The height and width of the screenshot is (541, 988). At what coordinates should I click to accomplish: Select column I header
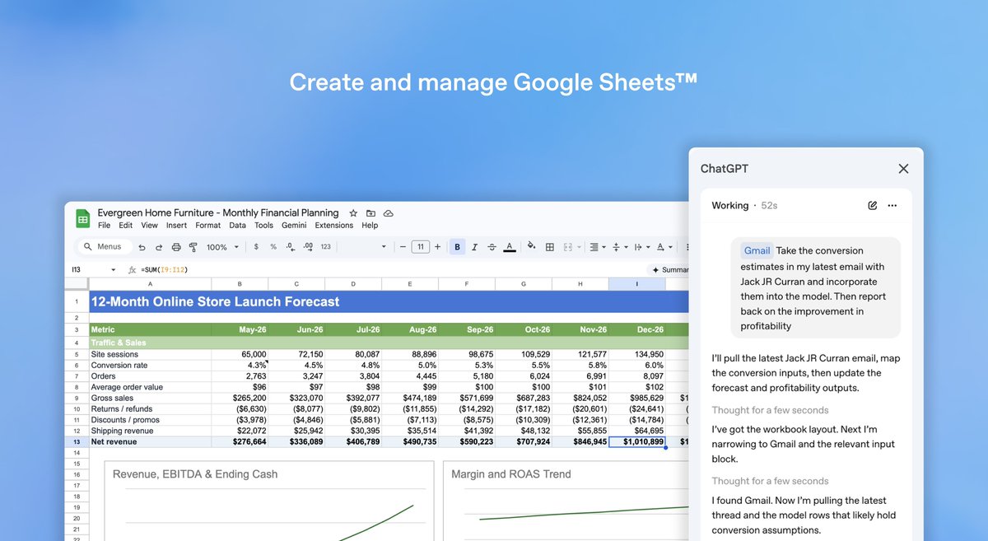[636, 284]
